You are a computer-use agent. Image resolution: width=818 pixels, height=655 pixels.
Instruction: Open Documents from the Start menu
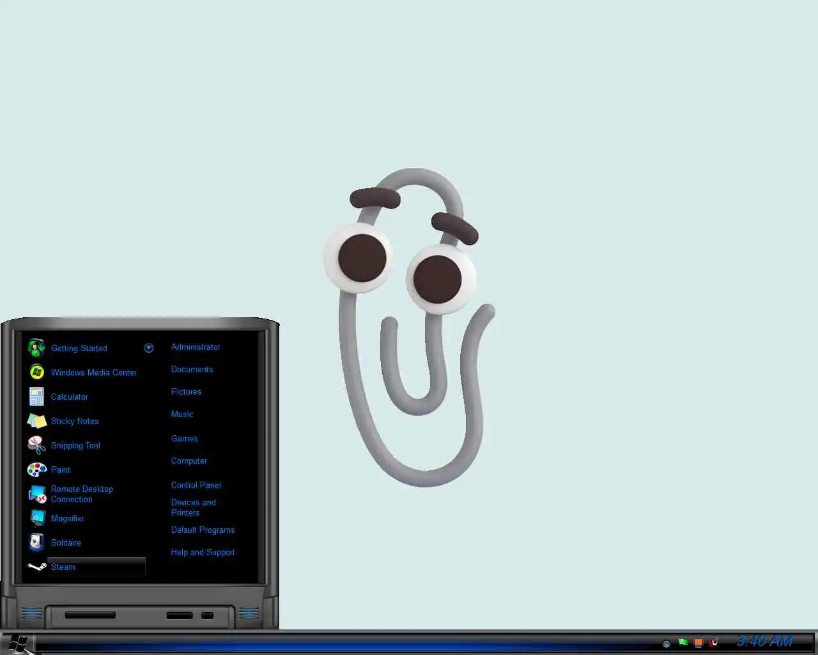192,369
